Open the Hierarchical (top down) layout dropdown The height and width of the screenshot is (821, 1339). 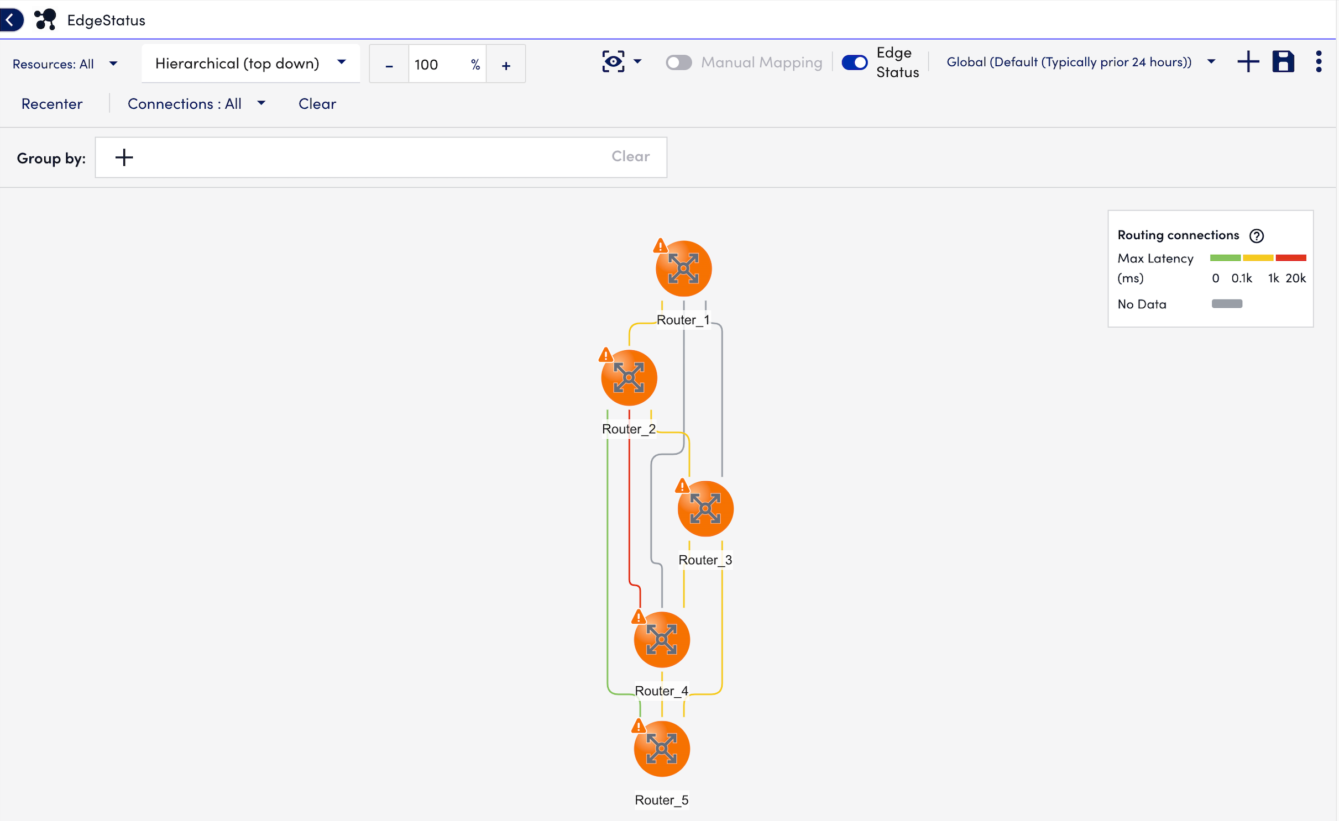click(250, 64)
